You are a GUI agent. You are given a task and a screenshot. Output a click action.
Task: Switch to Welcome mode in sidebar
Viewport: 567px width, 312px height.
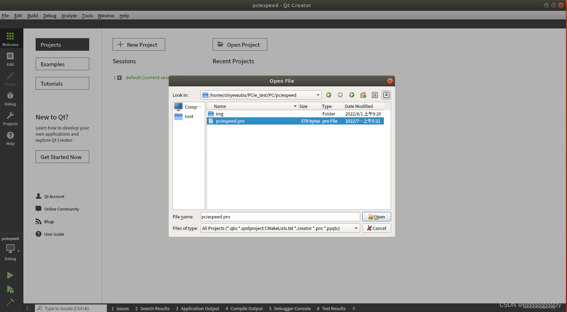click(10, 39)
